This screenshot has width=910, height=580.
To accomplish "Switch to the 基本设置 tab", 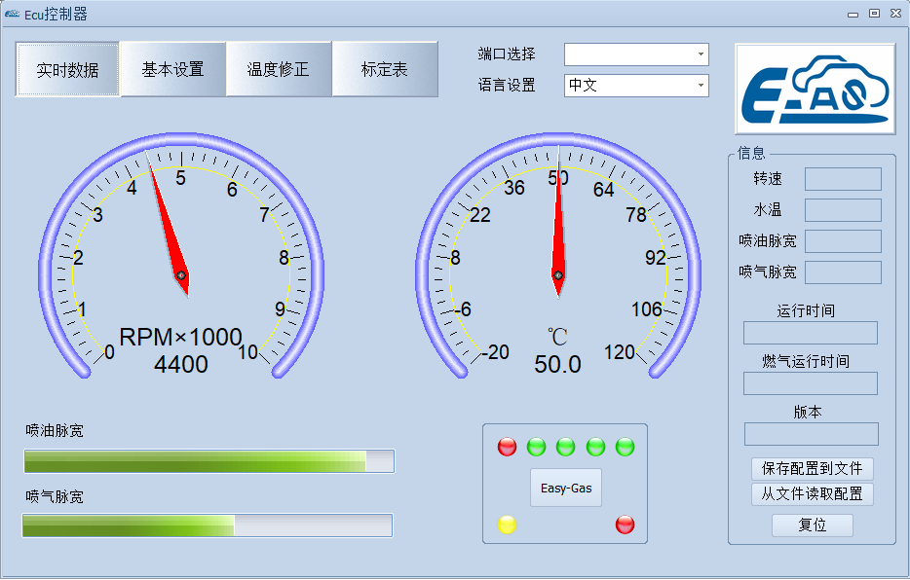I will 173,69.
